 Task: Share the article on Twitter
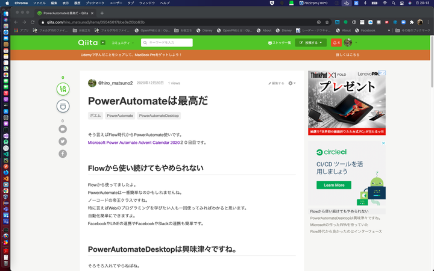[x=63, y=142]
